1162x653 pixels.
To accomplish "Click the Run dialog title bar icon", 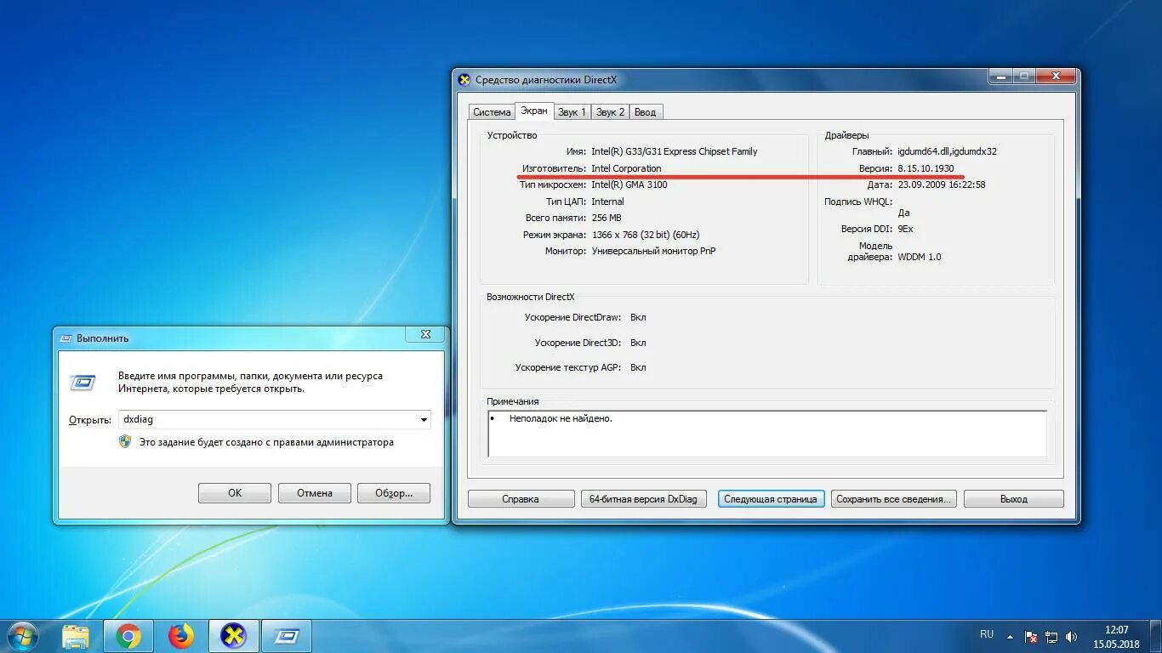I will coord(66,338).
